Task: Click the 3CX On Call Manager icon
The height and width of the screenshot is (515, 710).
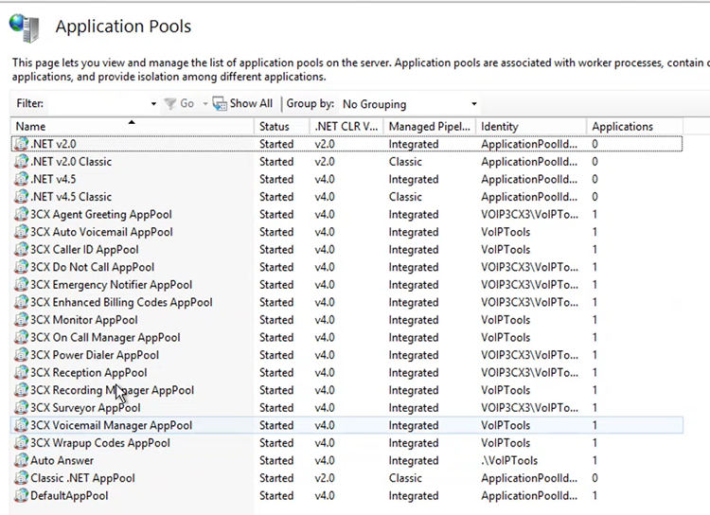Action: [x=21, y=337]
